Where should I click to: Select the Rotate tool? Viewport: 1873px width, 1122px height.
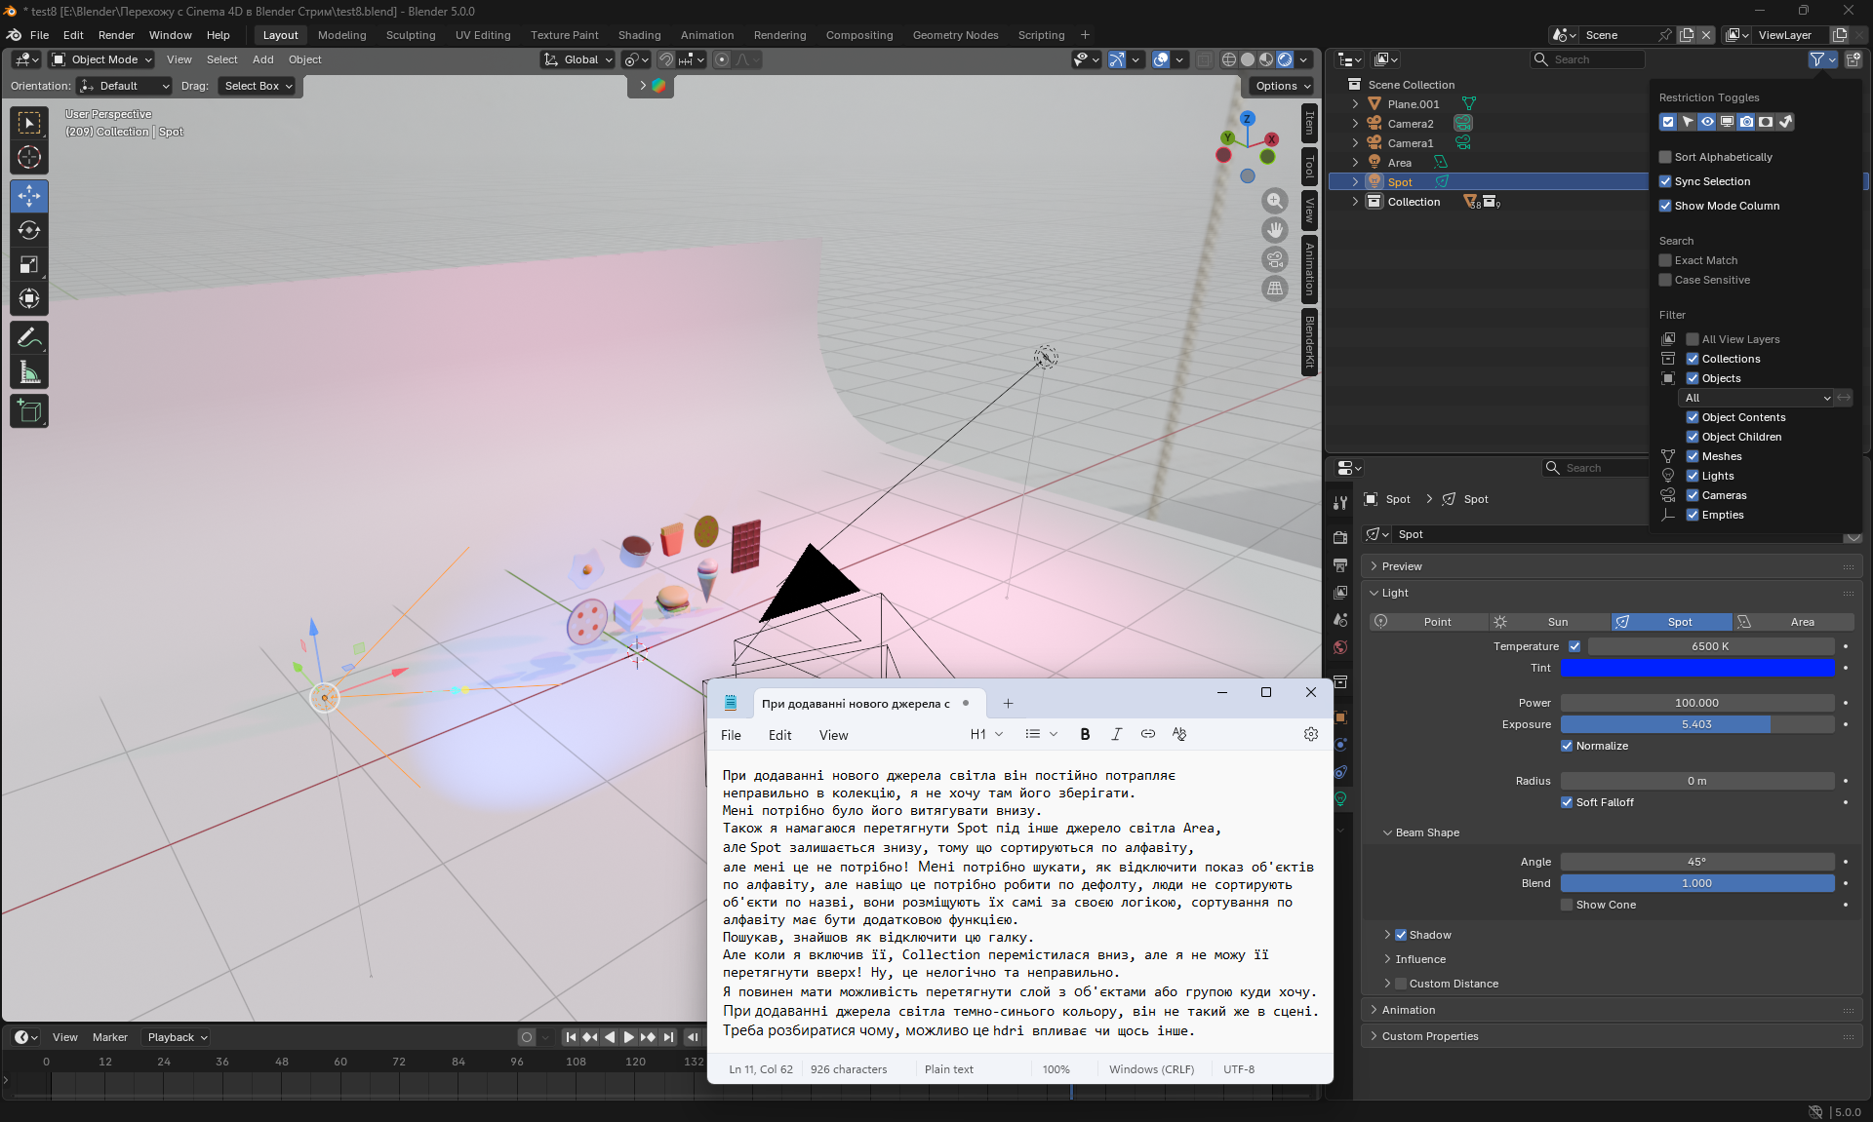29,231
